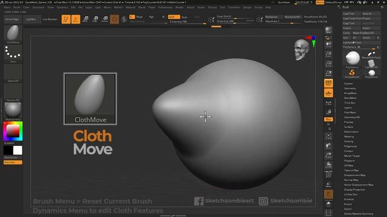Toggle the orange Qxyz rotation button
Image resolution: width=387 pixels, height=217 pixels.
click(328, 119)
